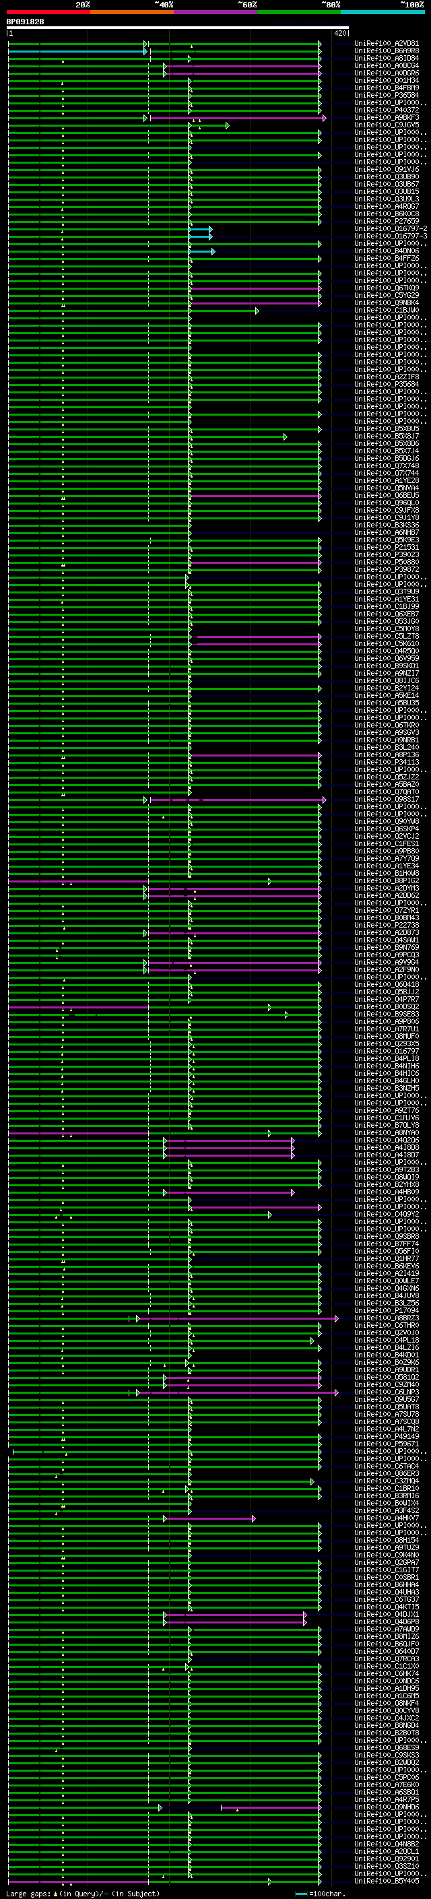Viewport: 431px width, 1899px height.
Task: Open hit UniRef100_A2DD62
Action: [386, 896]
